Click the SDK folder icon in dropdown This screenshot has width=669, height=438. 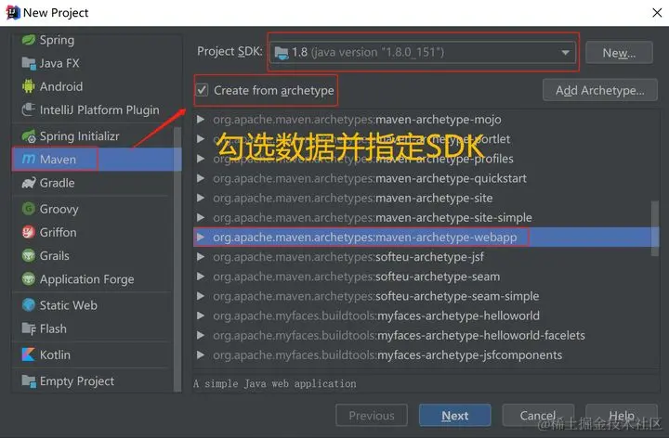pyautogui.click(x=282, y=53)
